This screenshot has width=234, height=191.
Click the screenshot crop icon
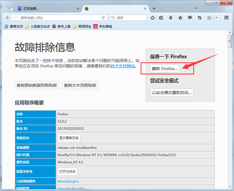coord(199,18)
